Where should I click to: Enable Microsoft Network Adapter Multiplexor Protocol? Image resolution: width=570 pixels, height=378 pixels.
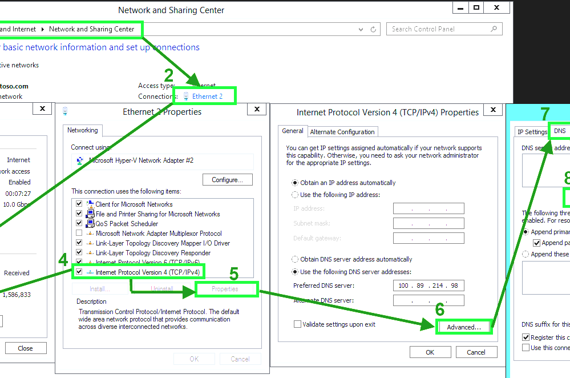pyautogui.click(x=78, y=233)
